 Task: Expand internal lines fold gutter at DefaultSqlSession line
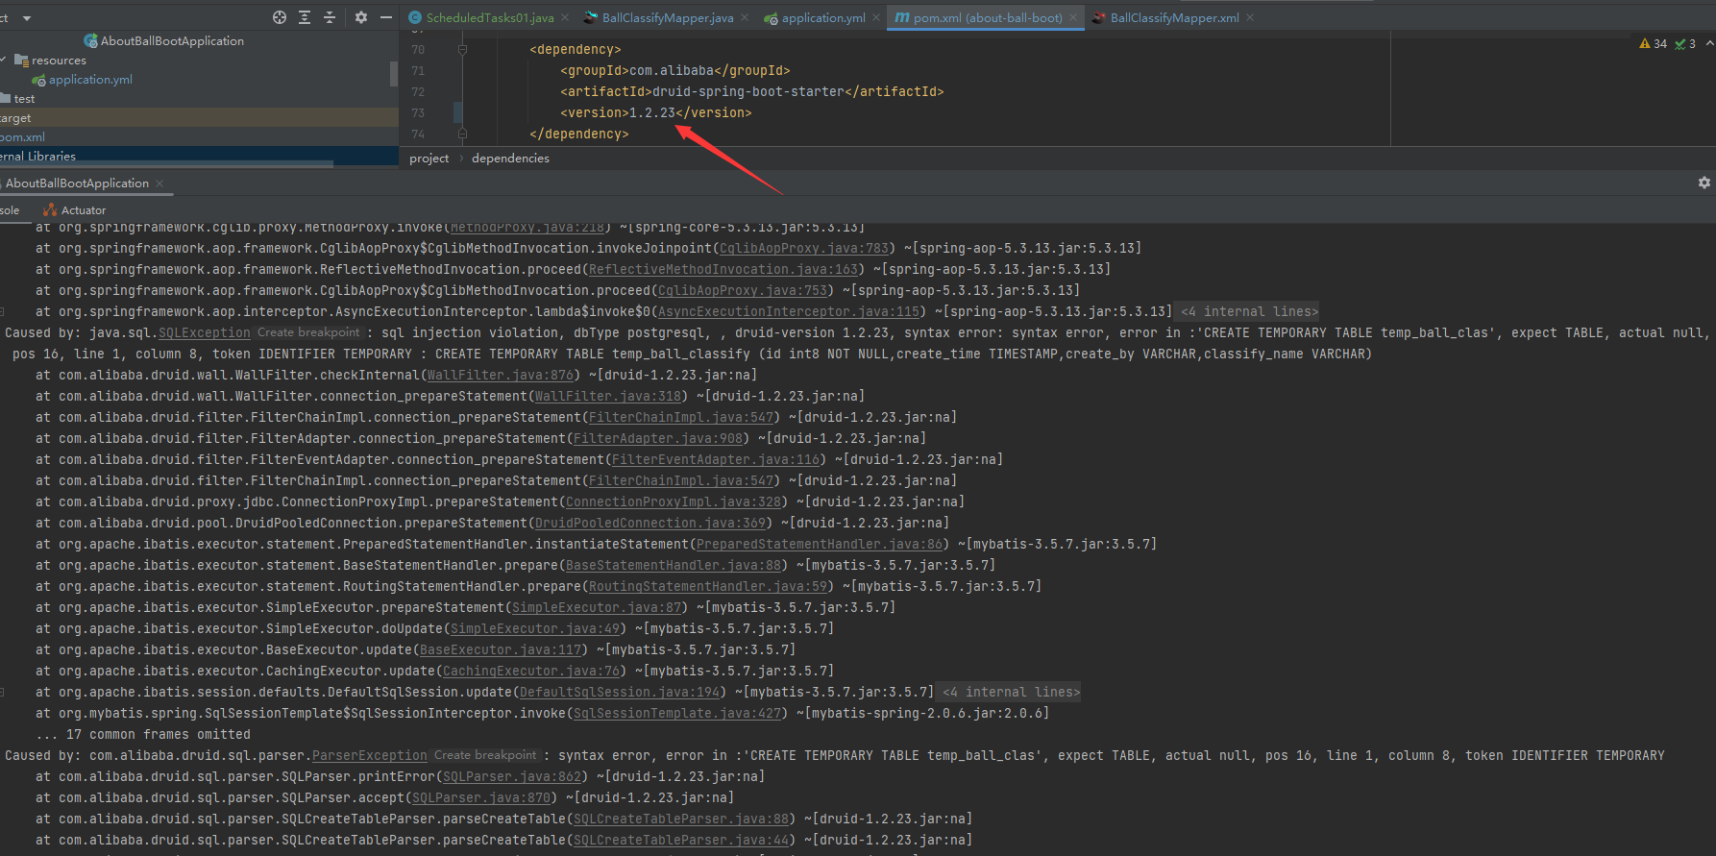tap(3, 692)
